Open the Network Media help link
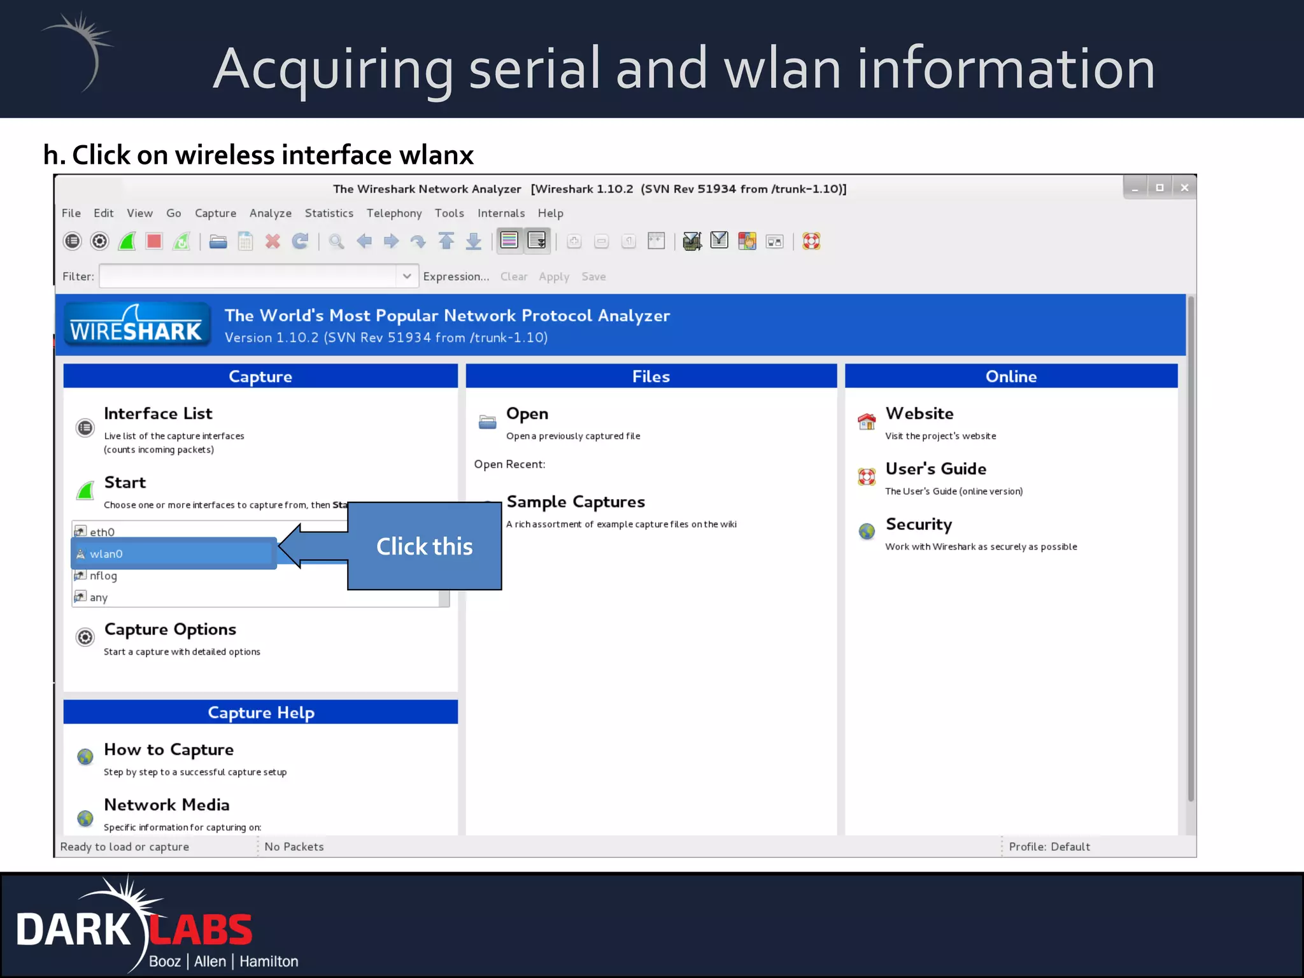The height and width of the screenshot is (978, 1304). click(167, 805)
